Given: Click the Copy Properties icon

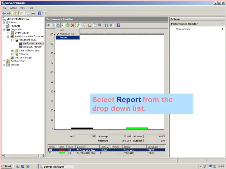Looking at the screenshot, I should coord(85,25).
